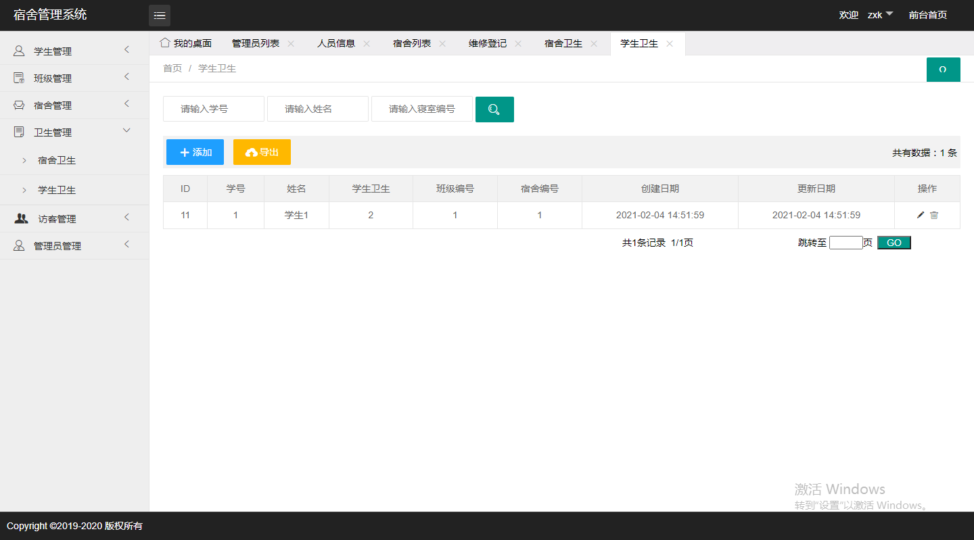Click the refresh icon at top right
Screen dimensions: 974x540
click(x=943, y=69)
